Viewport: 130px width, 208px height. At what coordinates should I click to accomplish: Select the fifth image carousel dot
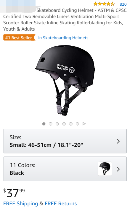pos(71,124)
